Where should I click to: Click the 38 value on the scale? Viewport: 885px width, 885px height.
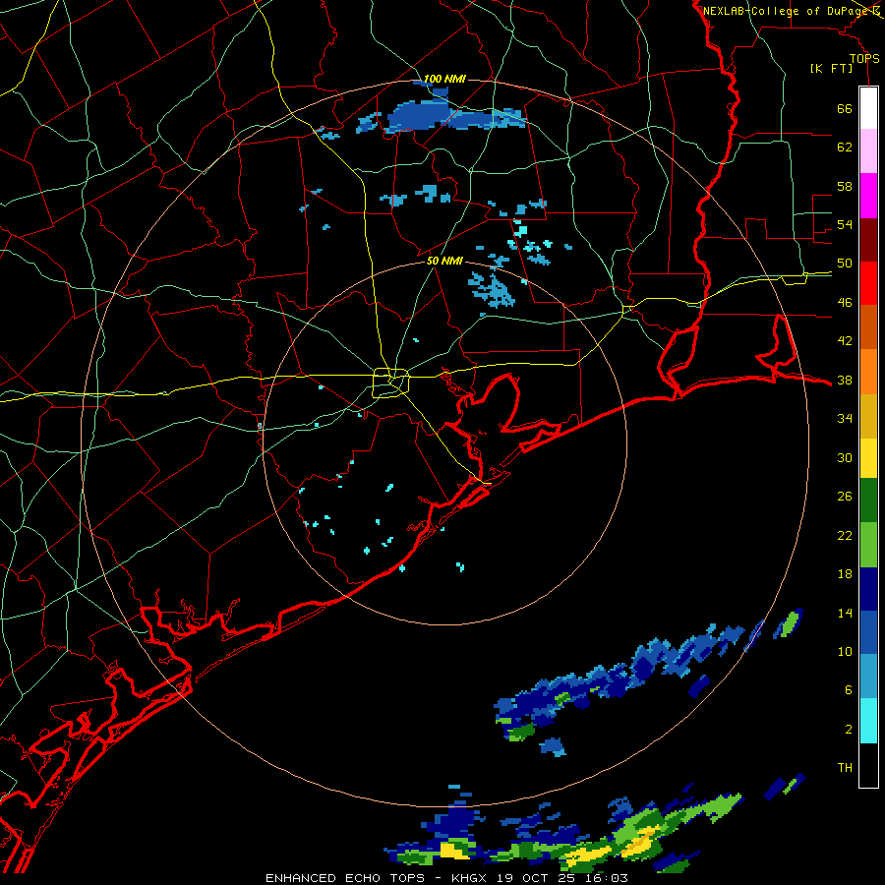tap(845, 380)
